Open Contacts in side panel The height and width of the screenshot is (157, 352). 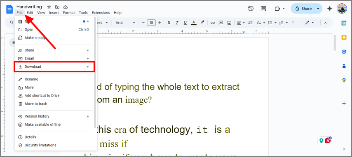tap(344, 66)
